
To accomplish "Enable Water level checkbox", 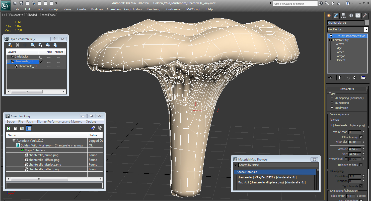I will coord(346,159).
